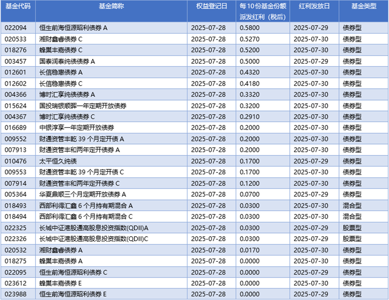Select fund name 华夏鼎顺三个月定期开放债券 A
389x300 pixels.
coord(83,195)
